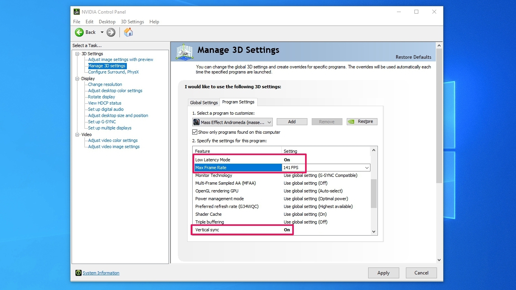Select Manage 3D settings in tree
Image resolution: width=516 pixels, height=290 pixels.
click(107, 66)
